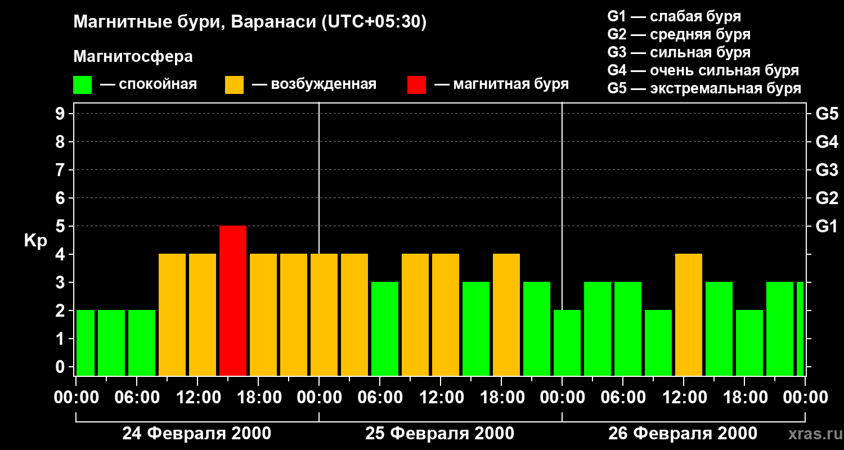
Task: Click the Kp axis value 8
Action: point(61,142)
